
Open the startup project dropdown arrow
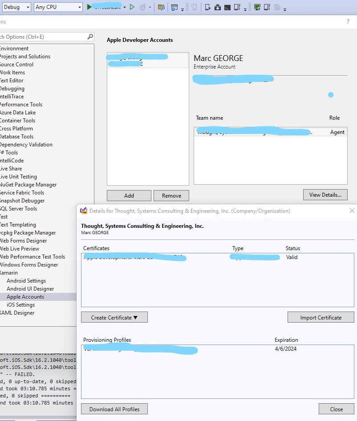124,7
